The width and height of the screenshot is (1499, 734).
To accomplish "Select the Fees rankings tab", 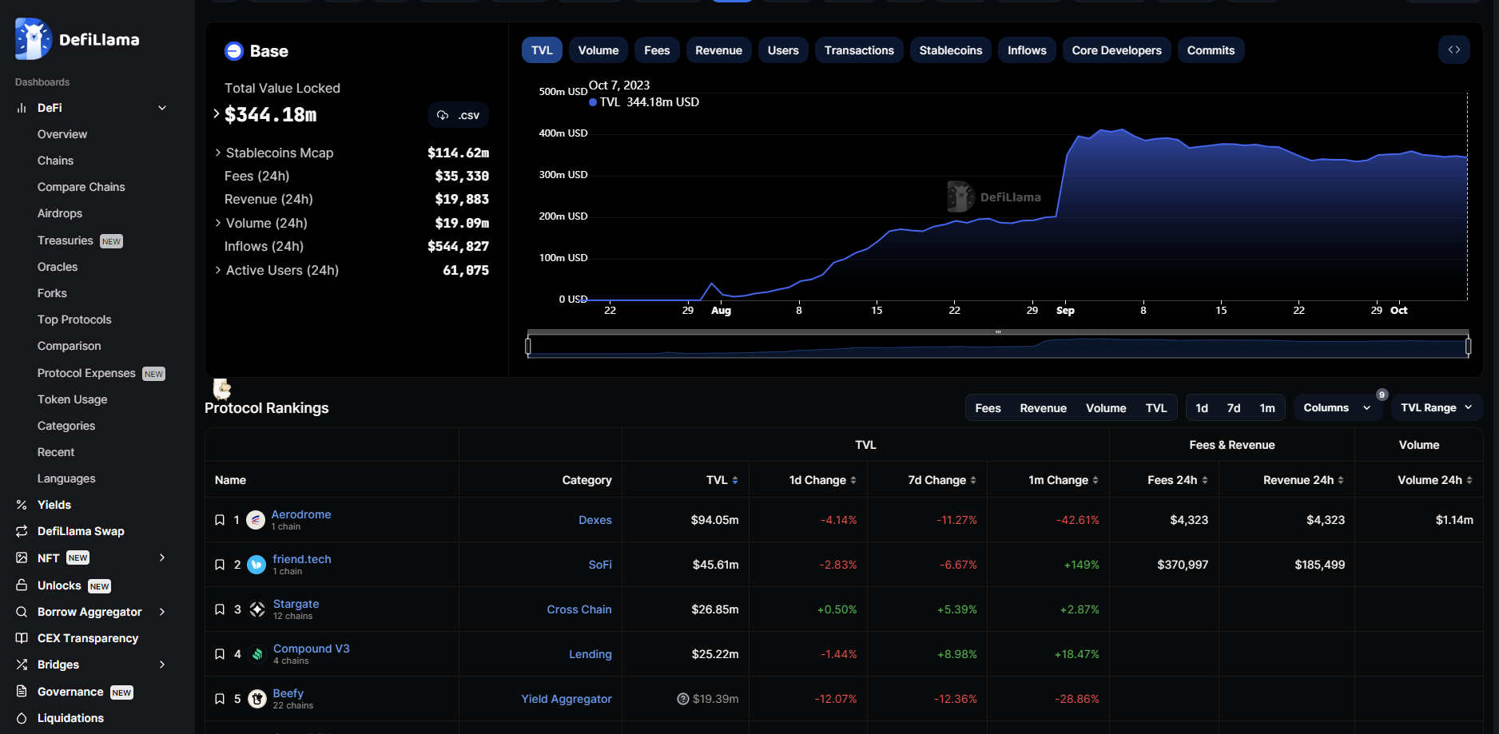I will coord(988,408).
